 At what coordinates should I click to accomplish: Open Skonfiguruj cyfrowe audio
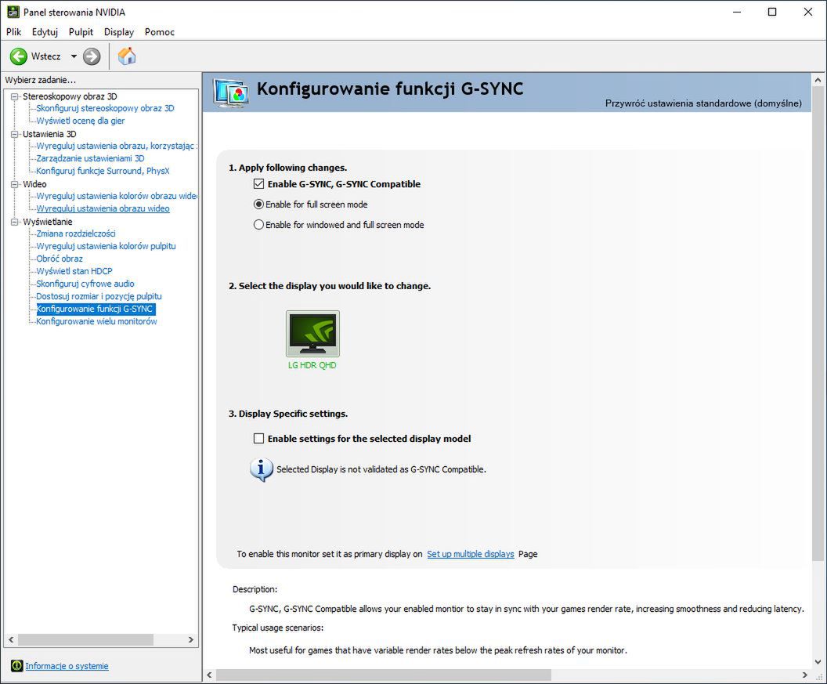[85, 284]
